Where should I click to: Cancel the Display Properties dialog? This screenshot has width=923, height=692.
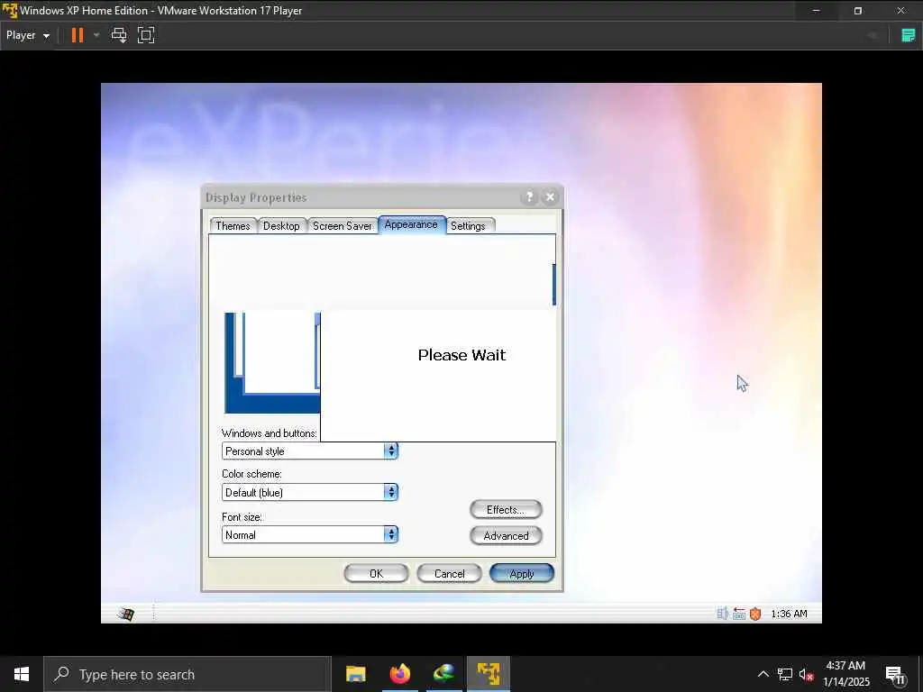(x=449, y=574)
